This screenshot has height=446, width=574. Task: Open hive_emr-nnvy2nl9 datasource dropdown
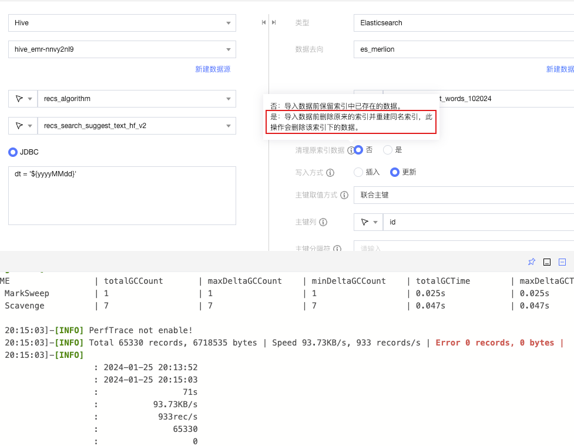pos(122,49)
